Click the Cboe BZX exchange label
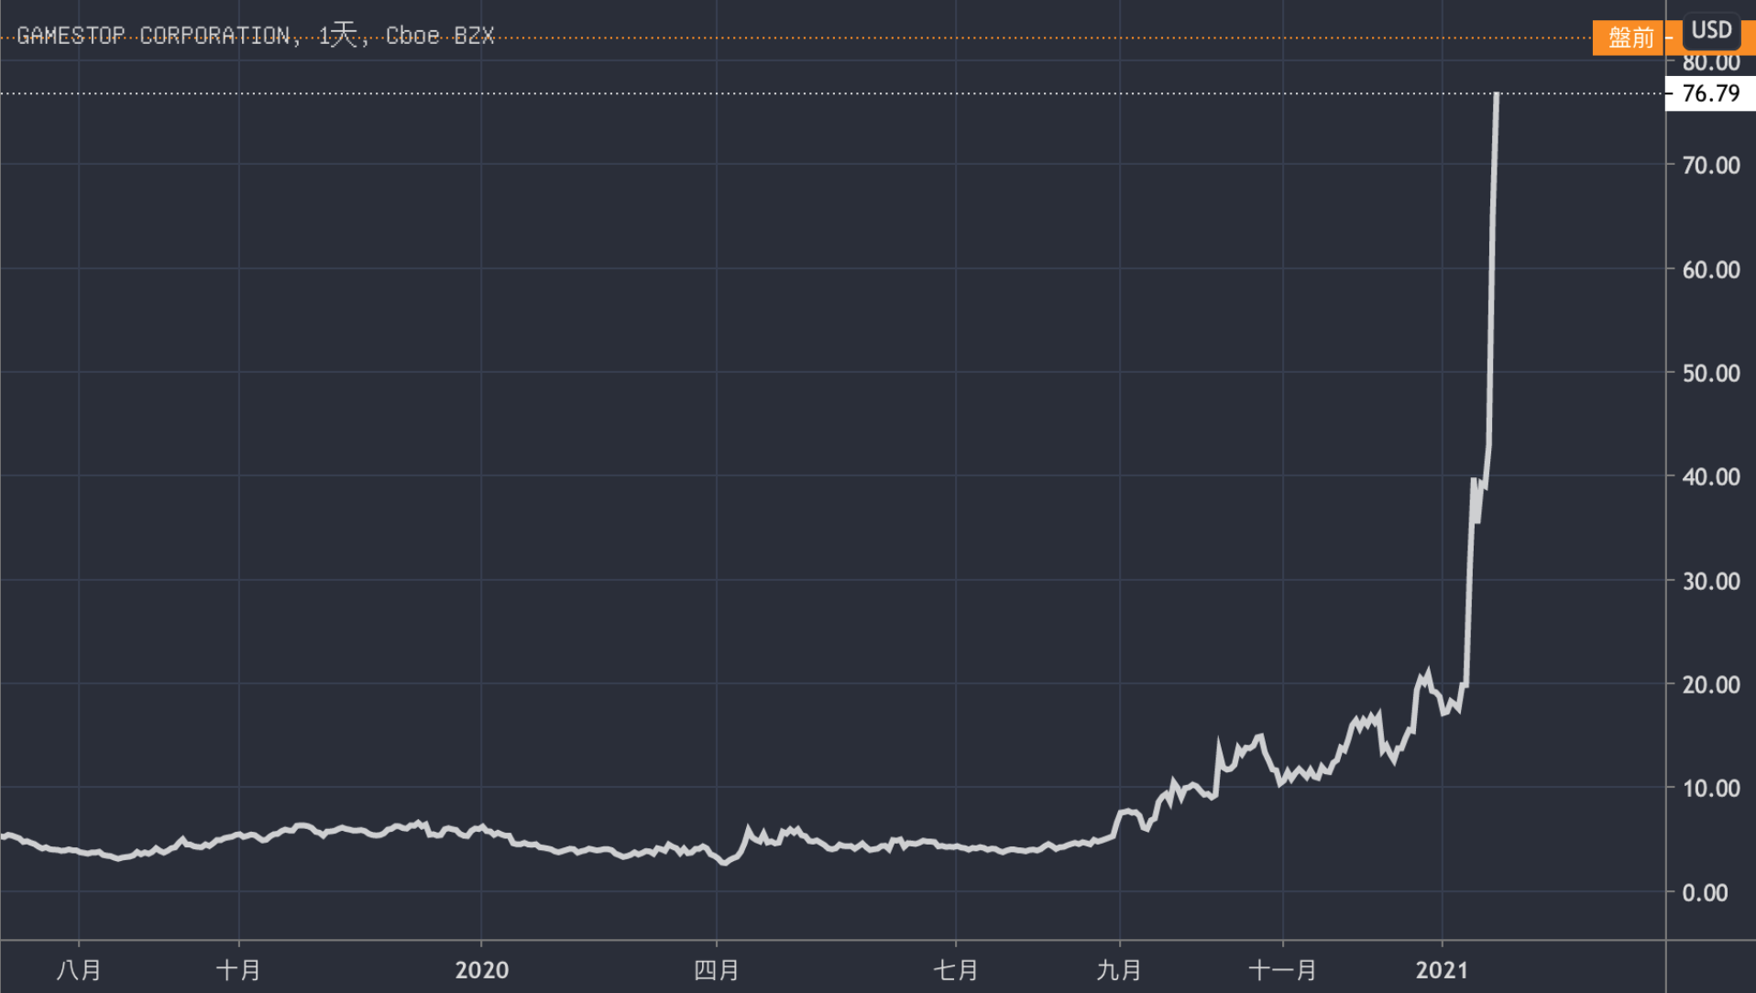 [x=439, y=36]
